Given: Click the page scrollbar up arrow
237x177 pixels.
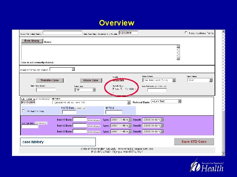Looking at the screenshot, I should (x=224, y=31).
